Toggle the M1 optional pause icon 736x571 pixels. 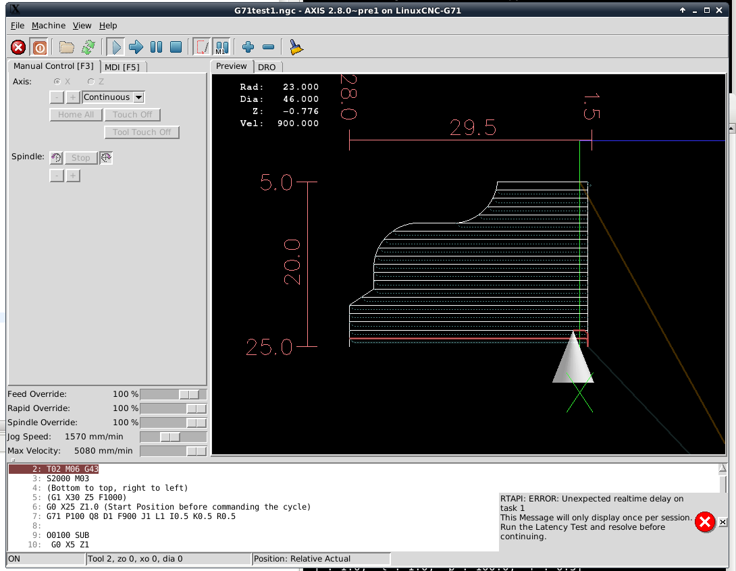click(221, 47)
